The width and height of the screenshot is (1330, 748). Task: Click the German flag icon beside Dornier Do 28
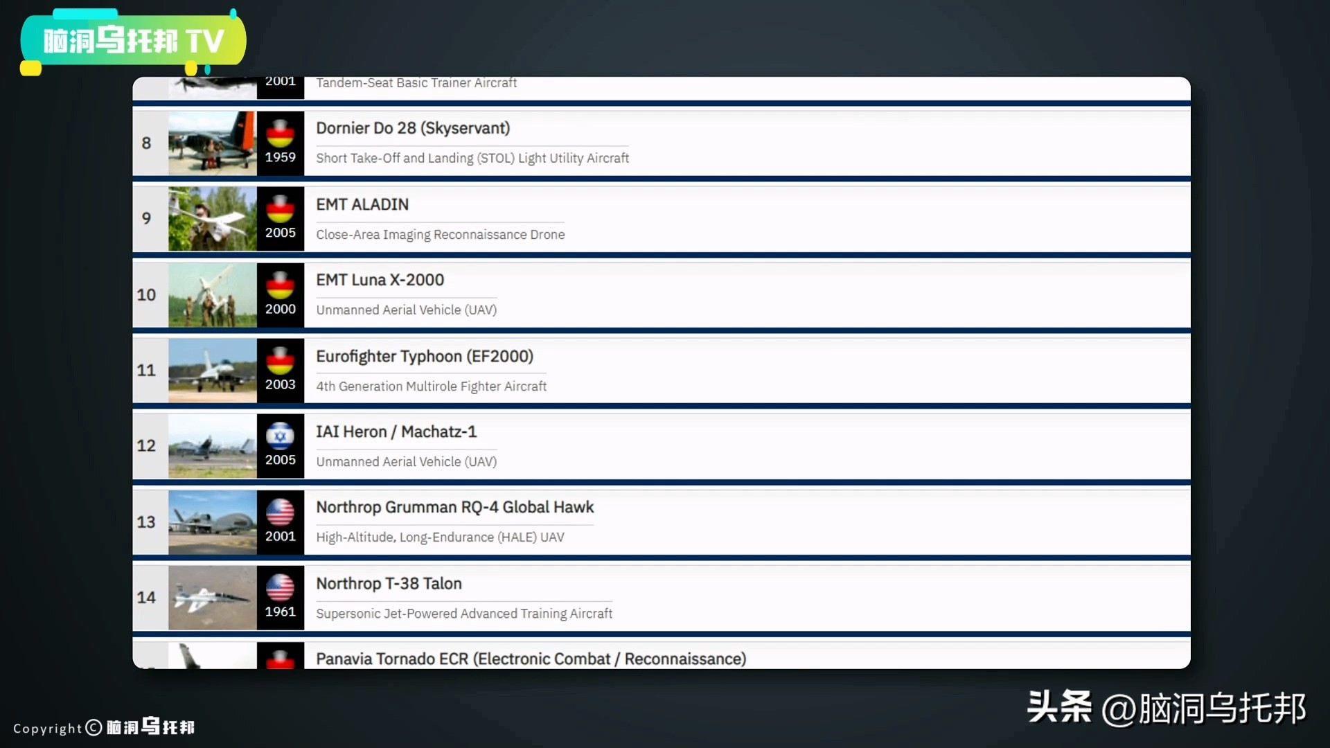280,133
